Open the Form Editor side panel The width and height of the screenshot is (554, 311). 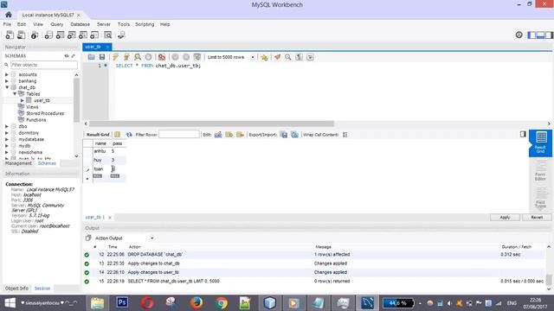click(x=540, y=170)
